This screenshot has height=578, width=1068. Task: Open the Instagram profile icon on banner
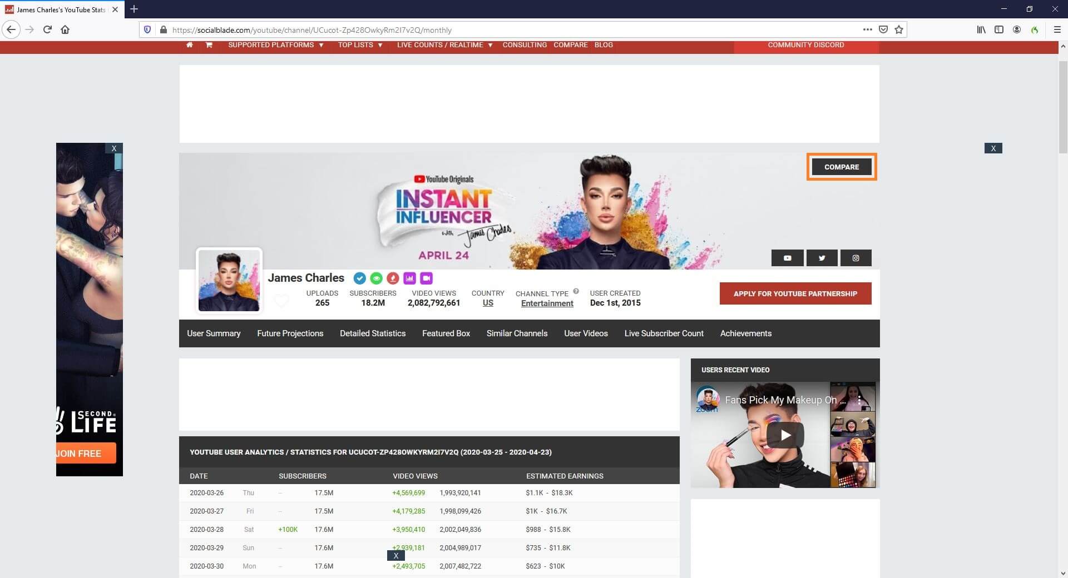[856, 258]
